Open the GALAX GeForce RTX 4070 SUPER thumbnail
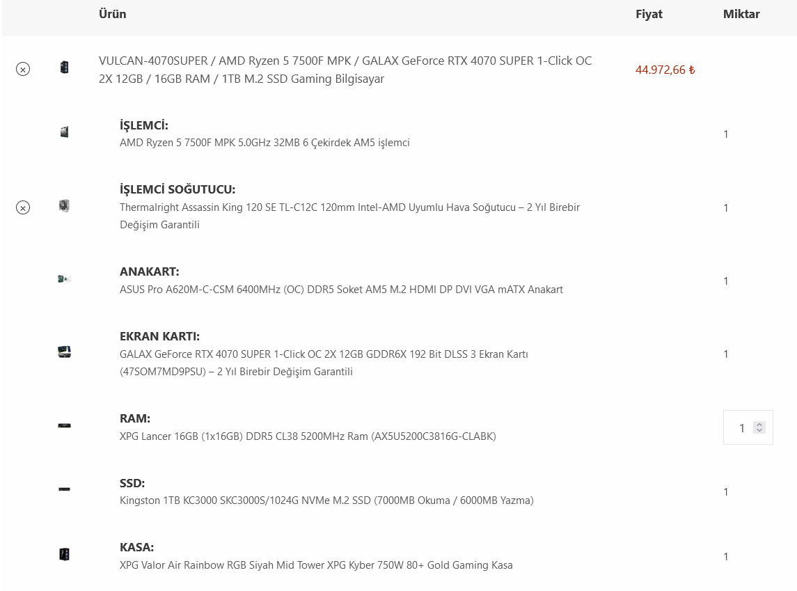 coord(64,352)
